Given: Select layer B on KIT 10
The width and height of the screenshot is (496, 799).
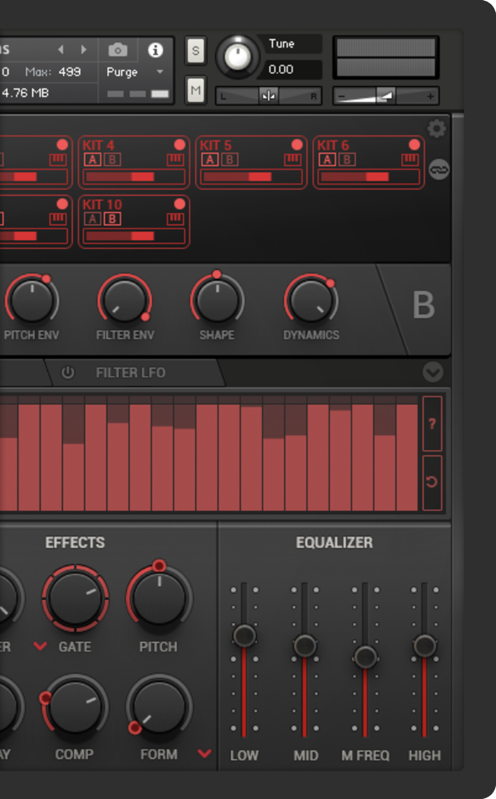Looking at the screenshot, I should pos(112,219).
